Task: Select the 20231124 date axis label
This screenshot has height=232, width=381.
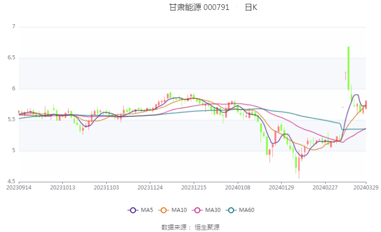Action: click(x=150, y=188)
